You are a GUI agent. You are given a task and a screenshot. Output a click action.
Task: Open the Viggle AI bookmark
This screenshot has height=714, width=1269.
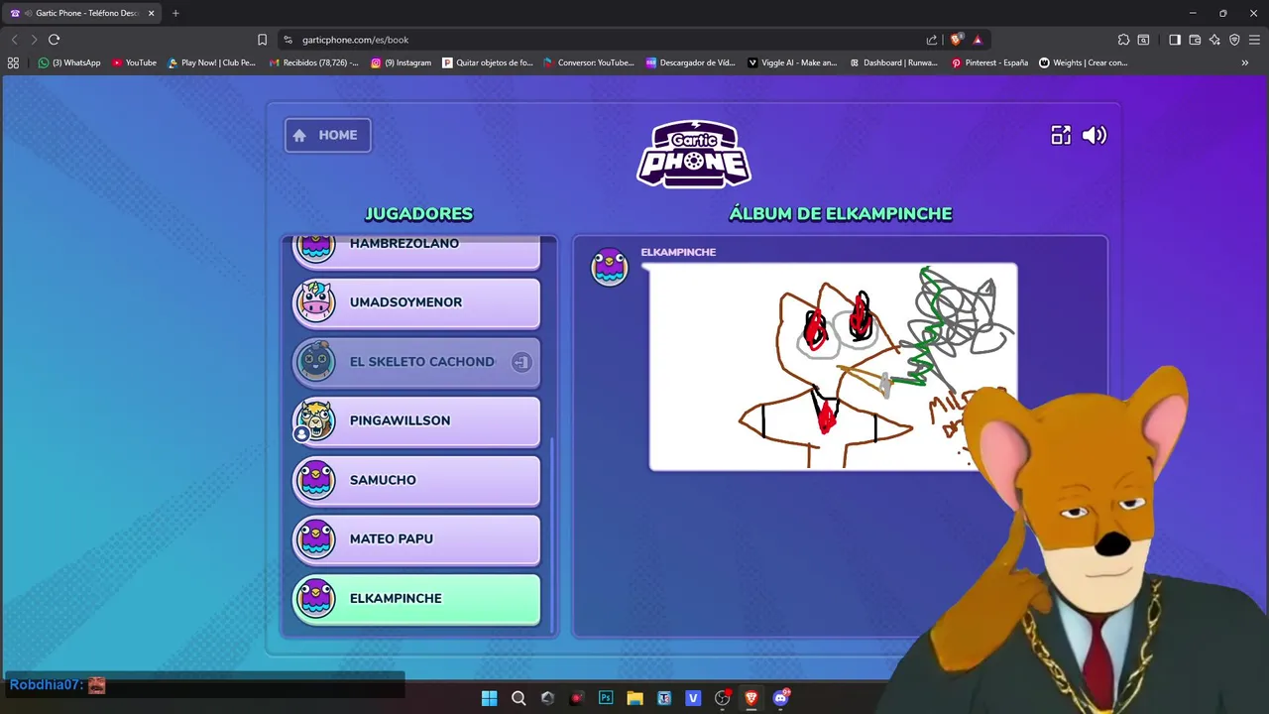[x=792, y=62]
